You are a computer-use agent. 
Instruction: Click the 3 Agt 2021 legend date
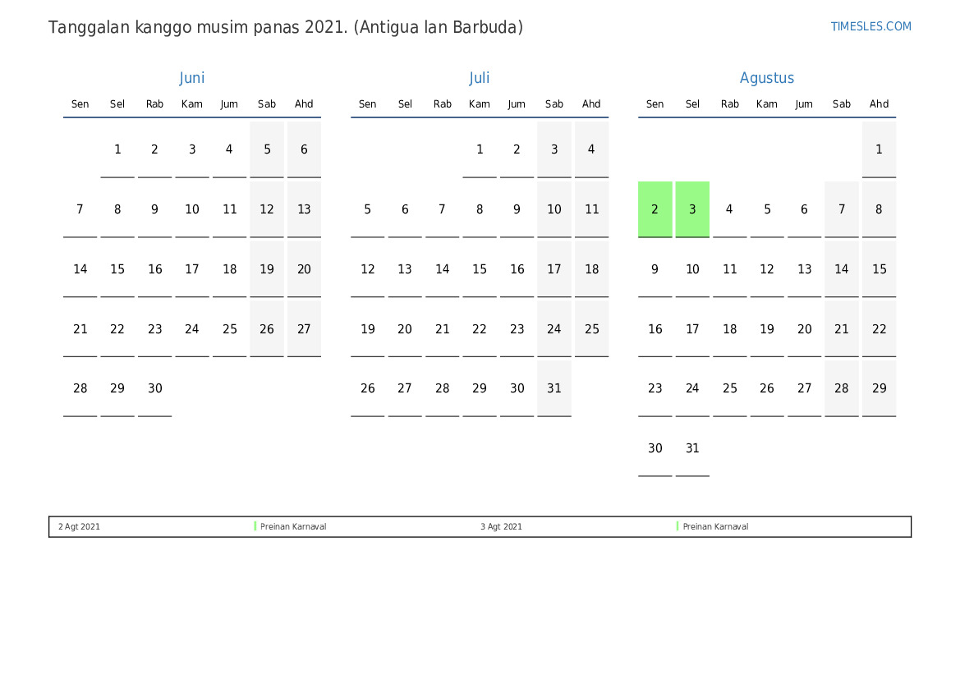tap(501, 526)
